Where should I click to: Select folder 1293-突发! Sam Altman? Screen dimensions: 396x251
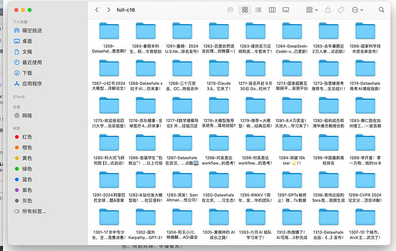coord(182,180)
